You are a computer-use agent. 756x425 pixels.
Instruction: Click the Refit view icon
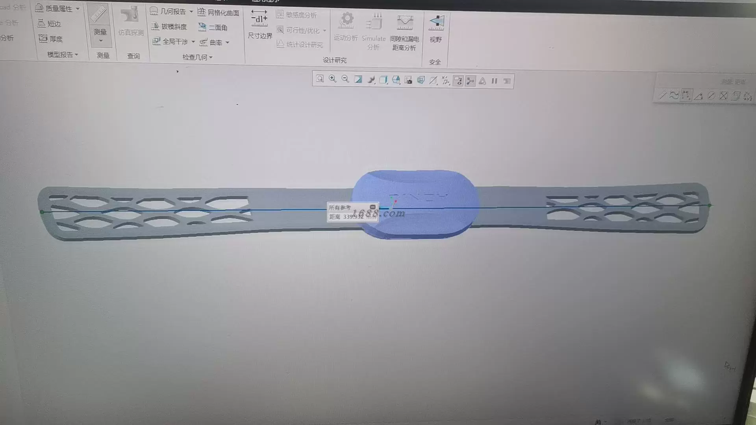(x=320, y=79)
